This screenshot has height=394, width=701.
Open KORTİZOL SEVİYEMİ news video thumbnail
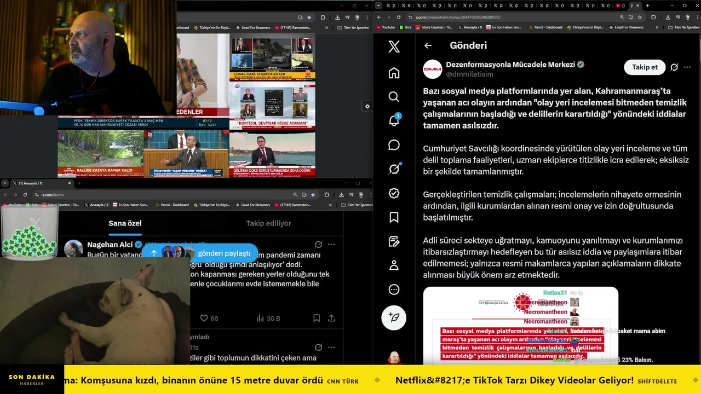click(x=272, y=106)
